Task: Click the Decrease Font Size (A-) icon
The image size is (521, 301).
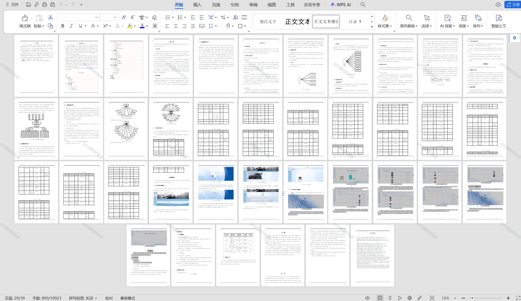Action: tap(132, 17)
